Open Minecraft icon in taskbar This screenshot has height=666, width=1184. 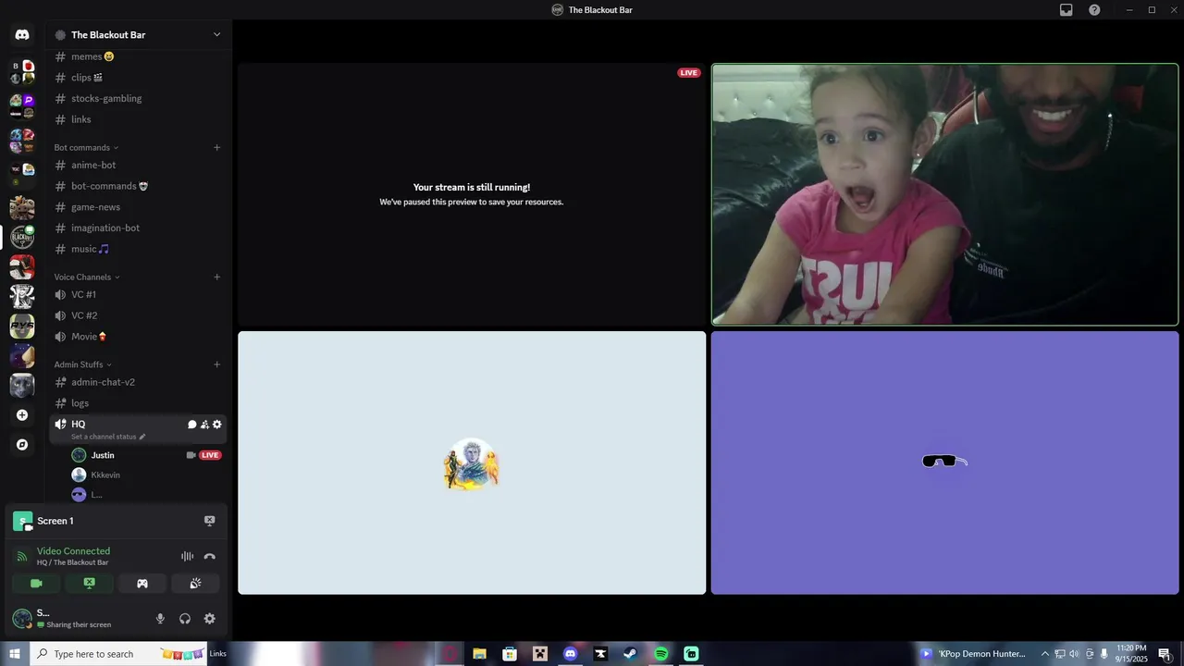[x=539, y=654]
